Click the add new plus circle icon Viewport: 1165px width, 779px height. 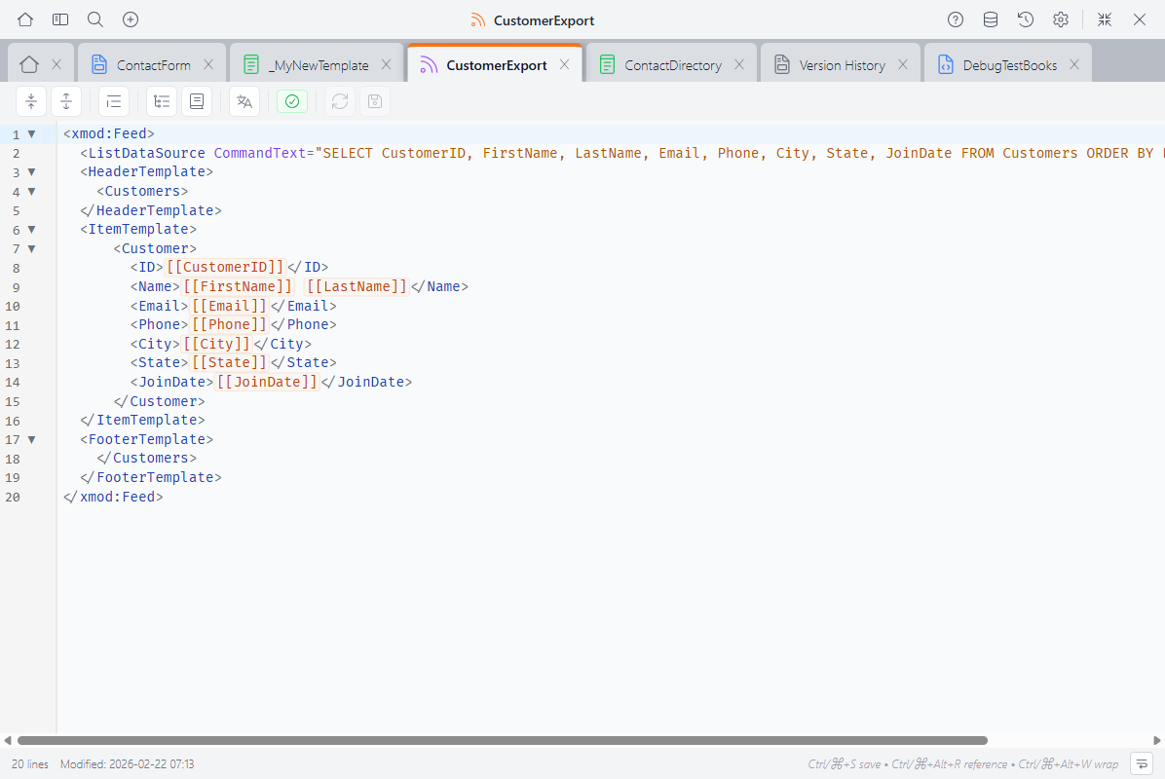[131, 19]
